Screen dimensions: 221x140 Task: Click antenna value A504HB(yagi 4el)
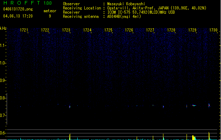click(124, 16)
